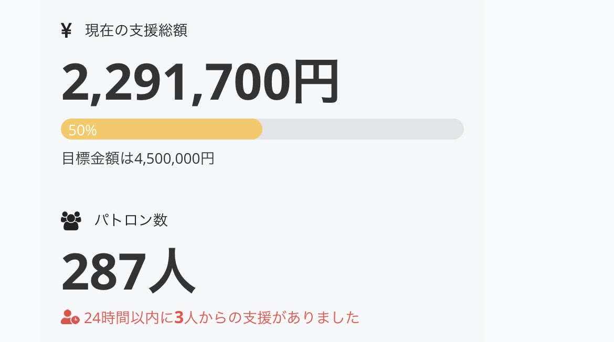
Task: Click the 24時間以内に red text
Action: pos(129,318)
